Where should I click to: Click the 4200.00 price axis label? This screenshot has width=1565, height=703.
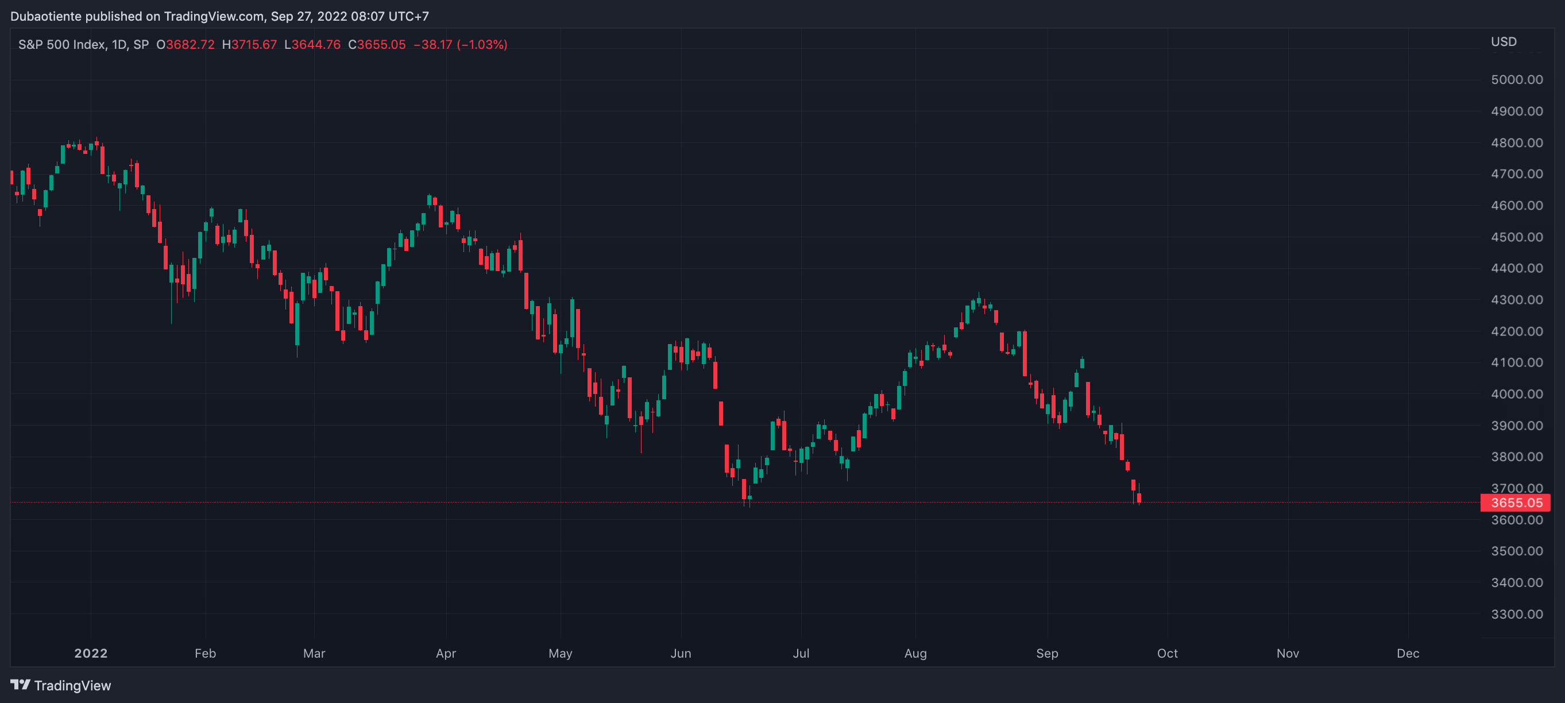click(1516, 331)
